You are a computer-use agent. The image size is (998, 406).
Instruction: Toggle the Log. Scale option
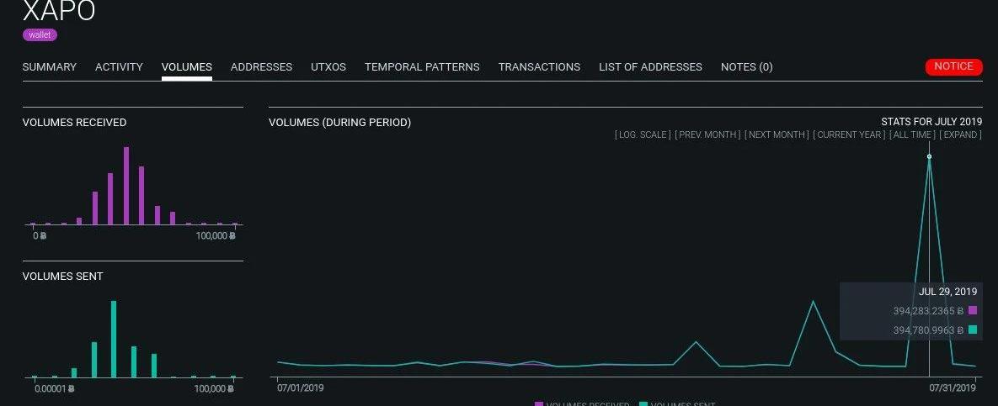(643, 134)
